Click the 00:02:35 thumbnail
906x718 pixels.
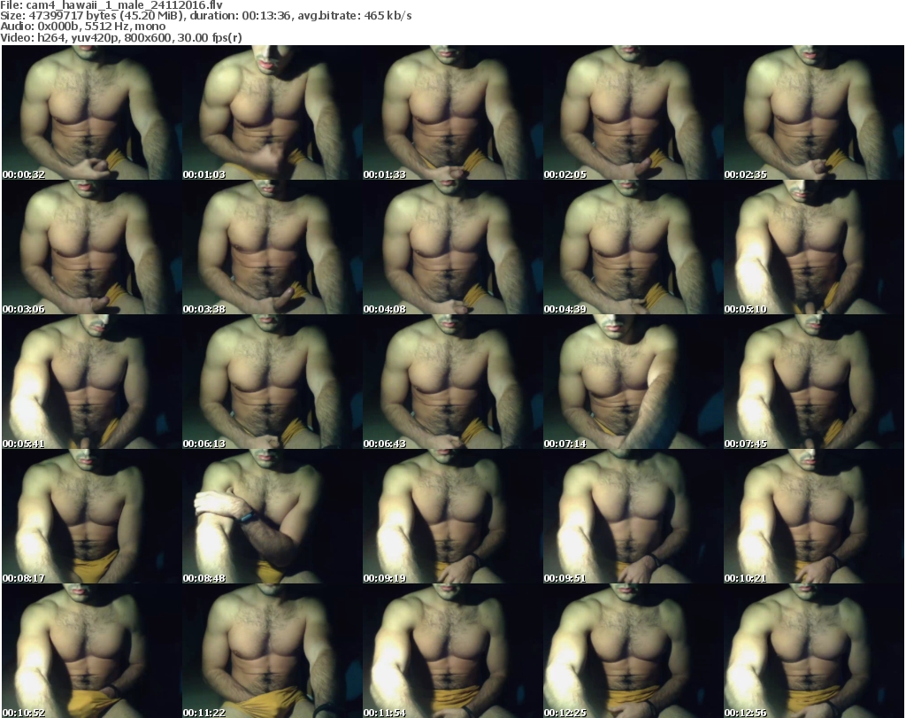(813, 113)
